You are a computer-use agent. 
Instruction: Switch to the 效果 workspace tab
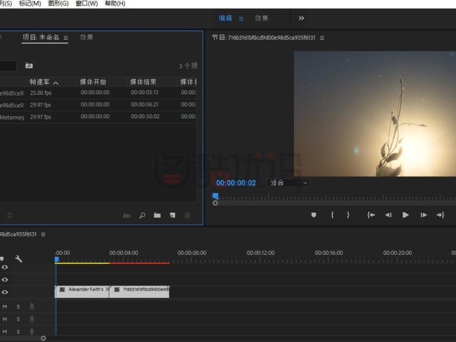[x=261, y=18]
